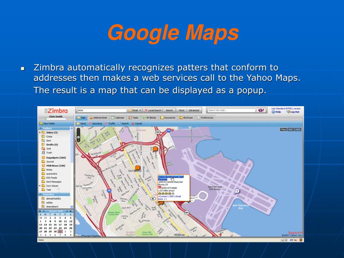Image resolution: width=344 pixels, height=258 pixels.
Task: Open the MSN News (320) feed
Action: click(53, 166)
